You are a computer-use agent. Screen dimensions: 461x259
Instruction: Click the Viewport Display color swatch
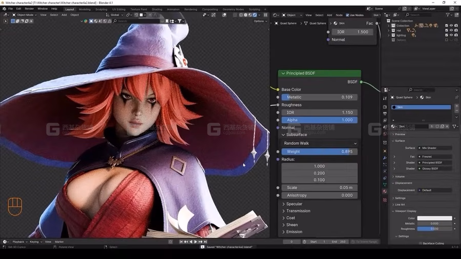coord(434,218)
